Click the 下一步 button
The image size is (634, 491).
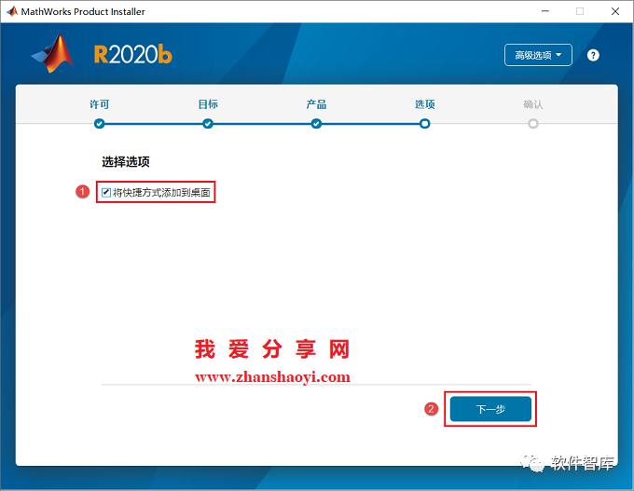click(490, 409)
